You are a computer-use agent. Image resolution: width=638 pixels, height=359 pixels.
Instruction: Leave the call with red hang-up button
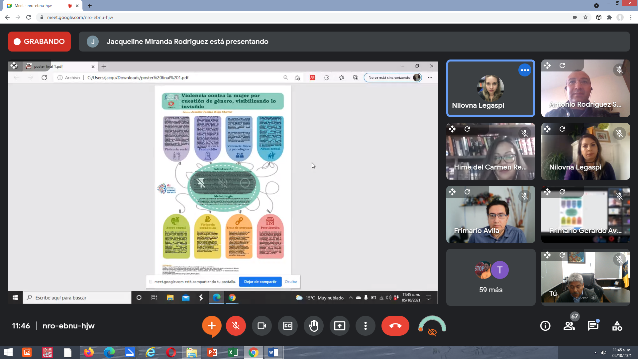395,326
